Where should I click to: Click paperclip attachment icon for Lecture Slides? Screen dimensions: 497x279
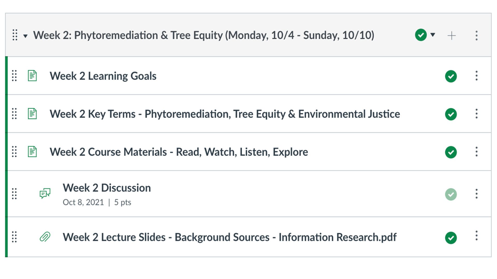tap(45, 237)
